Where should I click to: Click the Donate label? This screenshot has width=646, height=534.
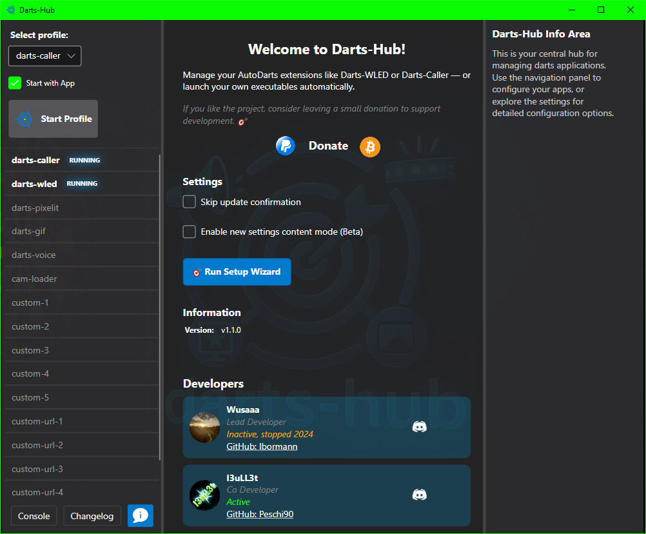pyautogui.click(x=328, y=146)
